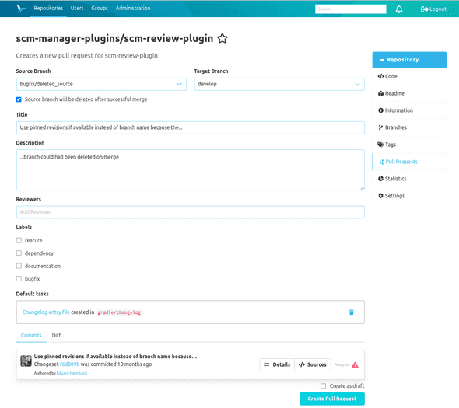Switch to the Diff tab
Image resolution: width=459 pixels, height=408 pixels.
tap(56, 335)
